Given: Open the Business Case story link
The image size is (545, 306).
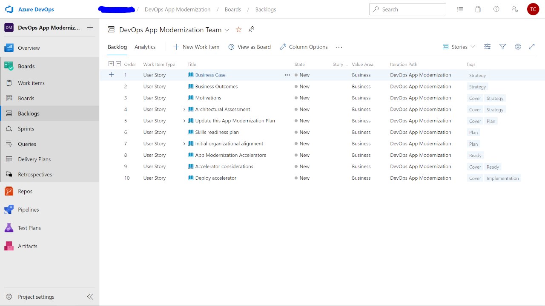Looking at the screenshot, I should (x=210, y=75).
